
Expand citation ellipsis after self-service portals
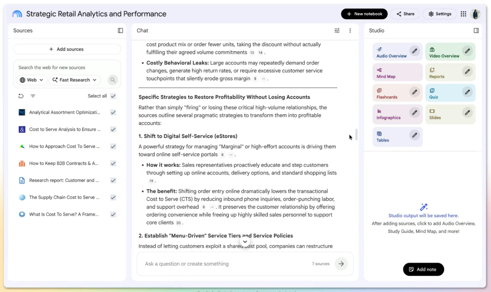pos(231,155)
